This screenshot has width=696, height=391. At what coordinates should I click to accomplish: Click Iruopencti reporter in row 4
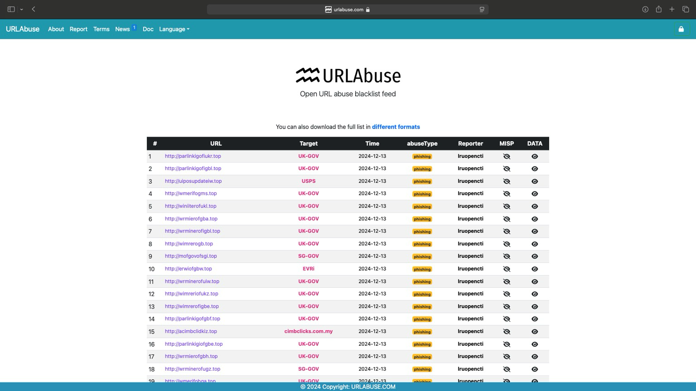tap(470, 194)
